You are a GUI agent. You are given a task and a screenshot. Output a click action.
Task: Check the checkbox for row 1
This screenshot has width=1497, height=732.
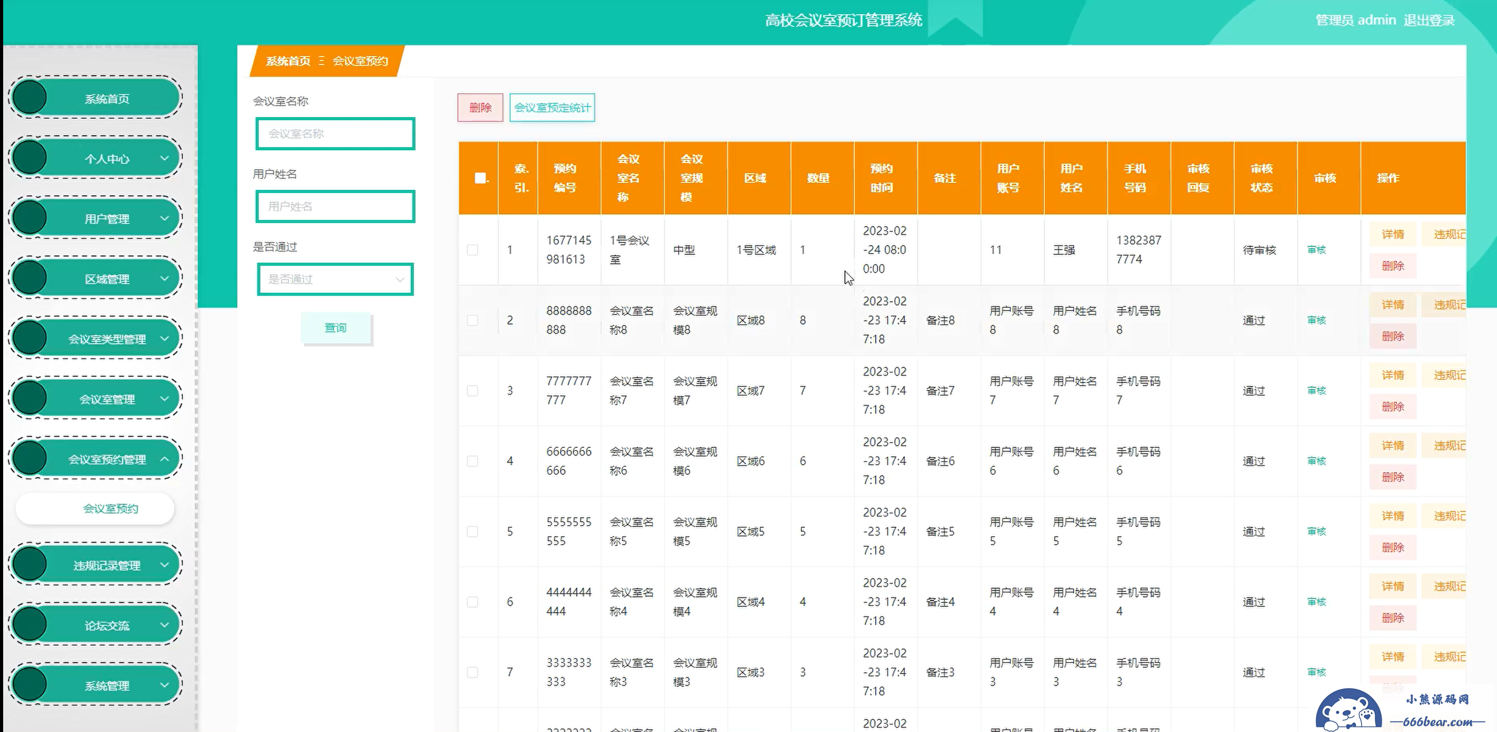[472, 250]
